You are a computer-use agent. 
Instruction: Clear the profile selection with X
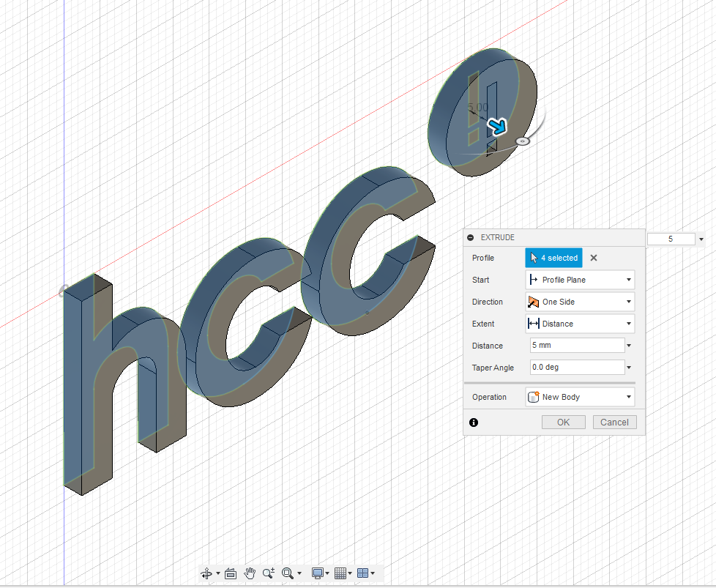(x=594, y=258)
